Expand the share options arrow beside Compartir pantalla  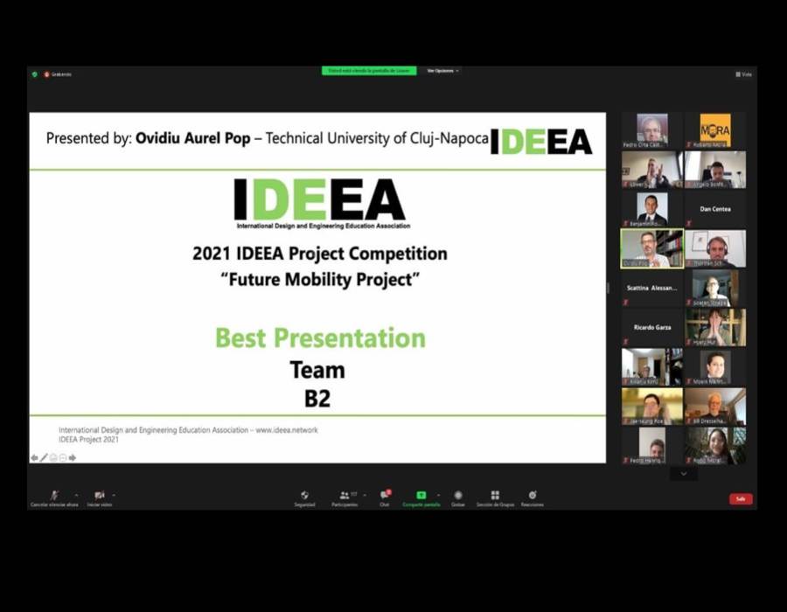(x=438, y=495)
